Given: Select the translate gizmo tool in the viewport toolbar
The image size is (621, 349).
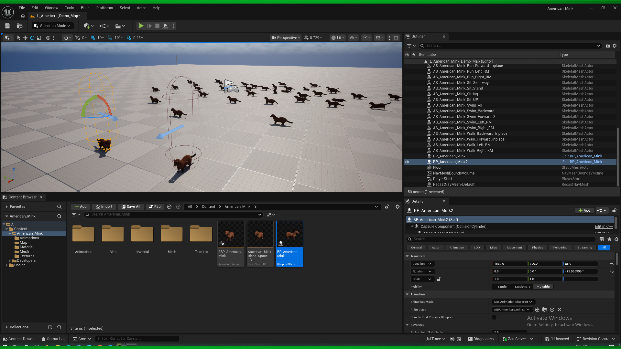Looking at the screenshot, I should click(25, 38).
